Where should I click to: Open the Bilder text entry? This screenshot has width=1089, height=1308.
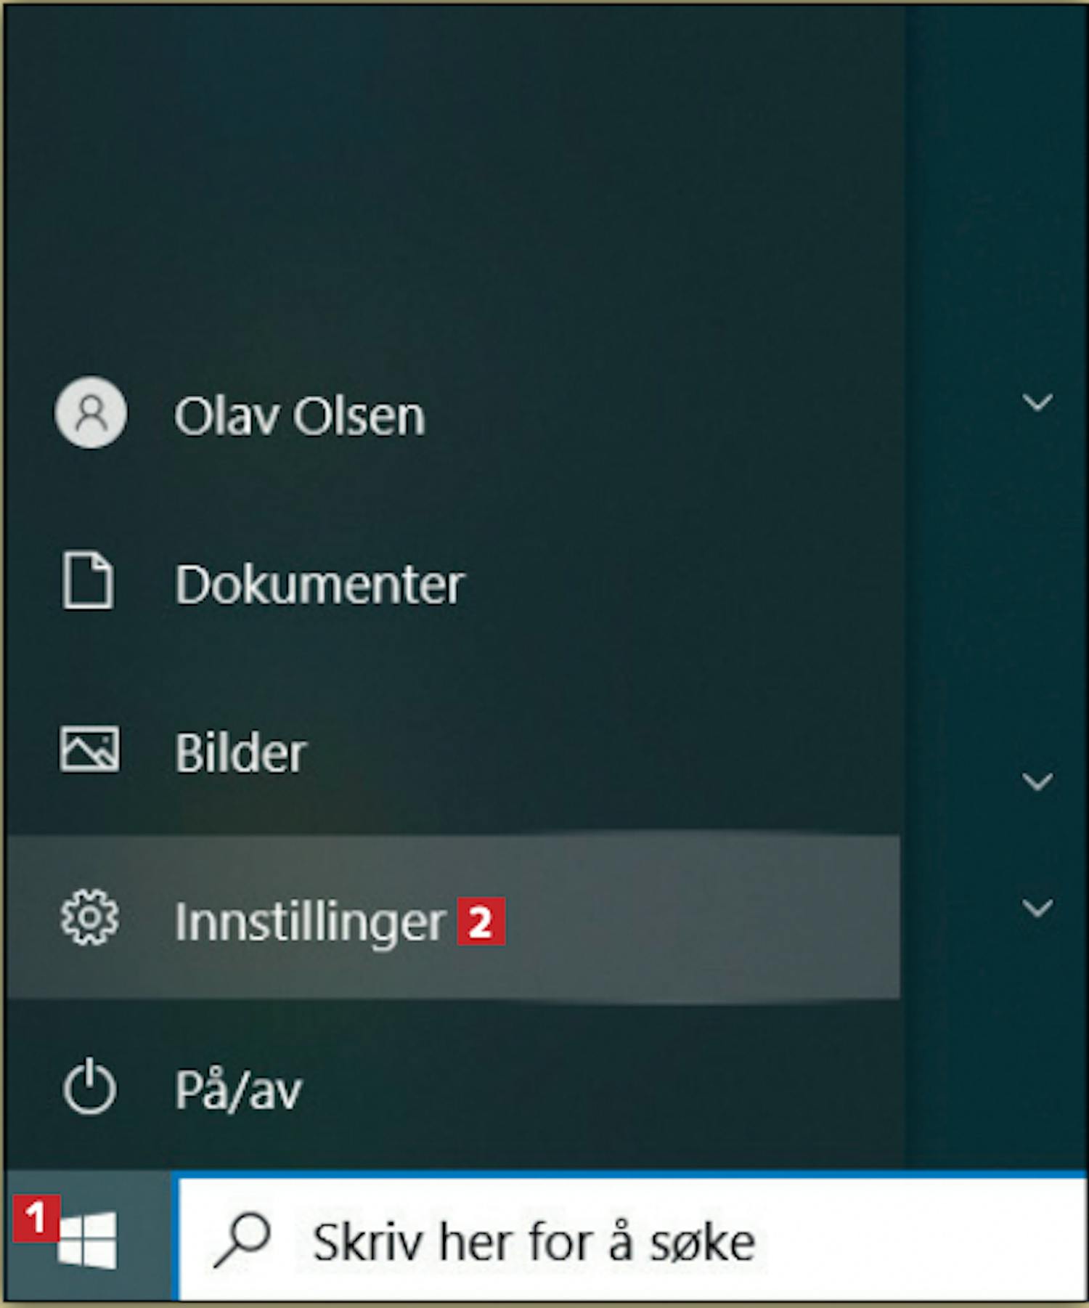pos(240,753)
